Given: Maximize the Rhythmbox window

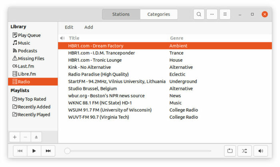Looking at the screenshot, I should (x=252, y=14).
